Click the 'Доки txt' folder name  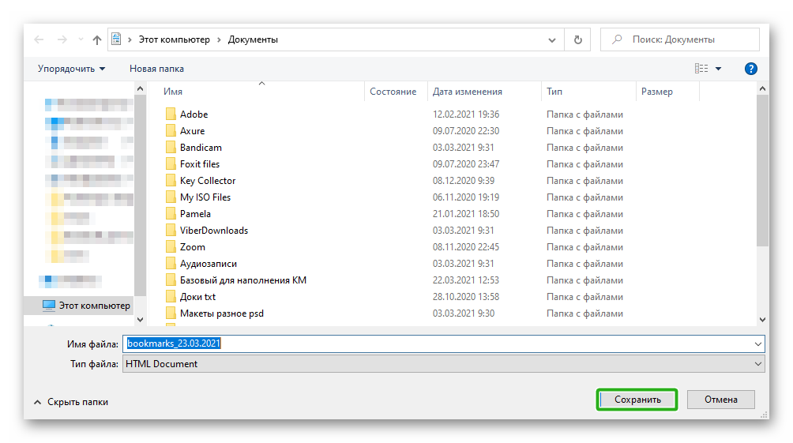pyautogui.click(x=197, y=297)
